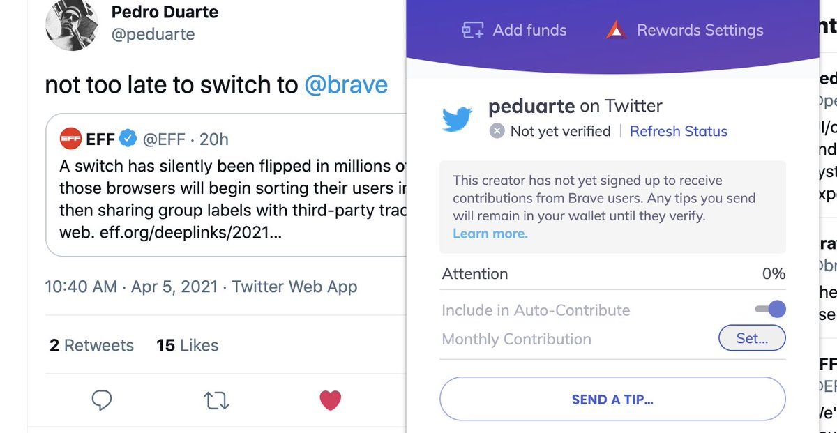Click the Refresh Status link
Screen dimensions: 837x433
678,131
